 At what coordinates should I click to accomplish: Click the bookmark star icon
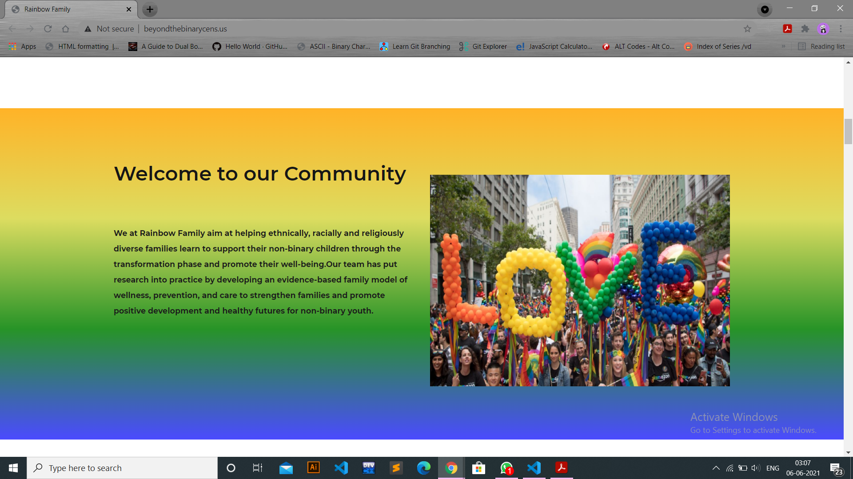click(x=747, y=29)
